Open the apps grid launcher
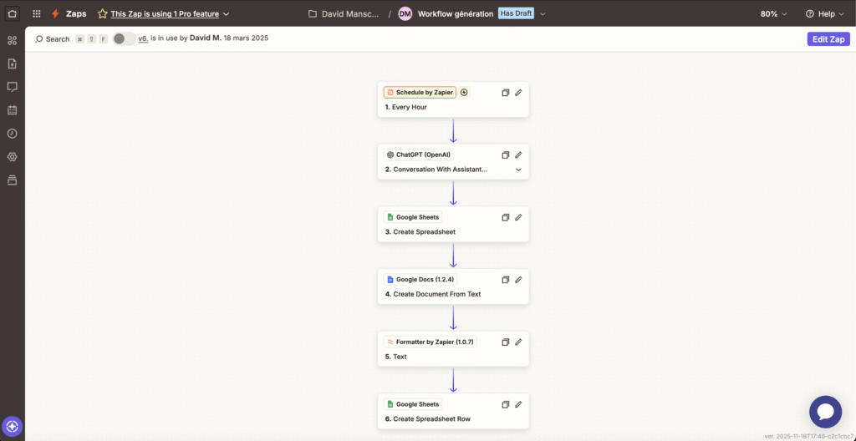 click(37, 14)
